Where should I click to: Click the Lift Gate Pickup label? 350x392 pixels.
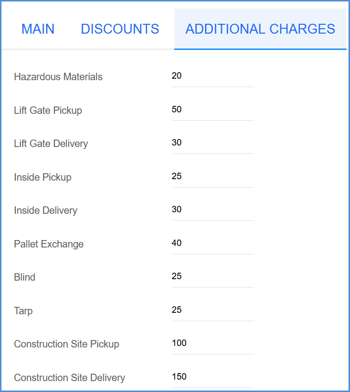48,110
